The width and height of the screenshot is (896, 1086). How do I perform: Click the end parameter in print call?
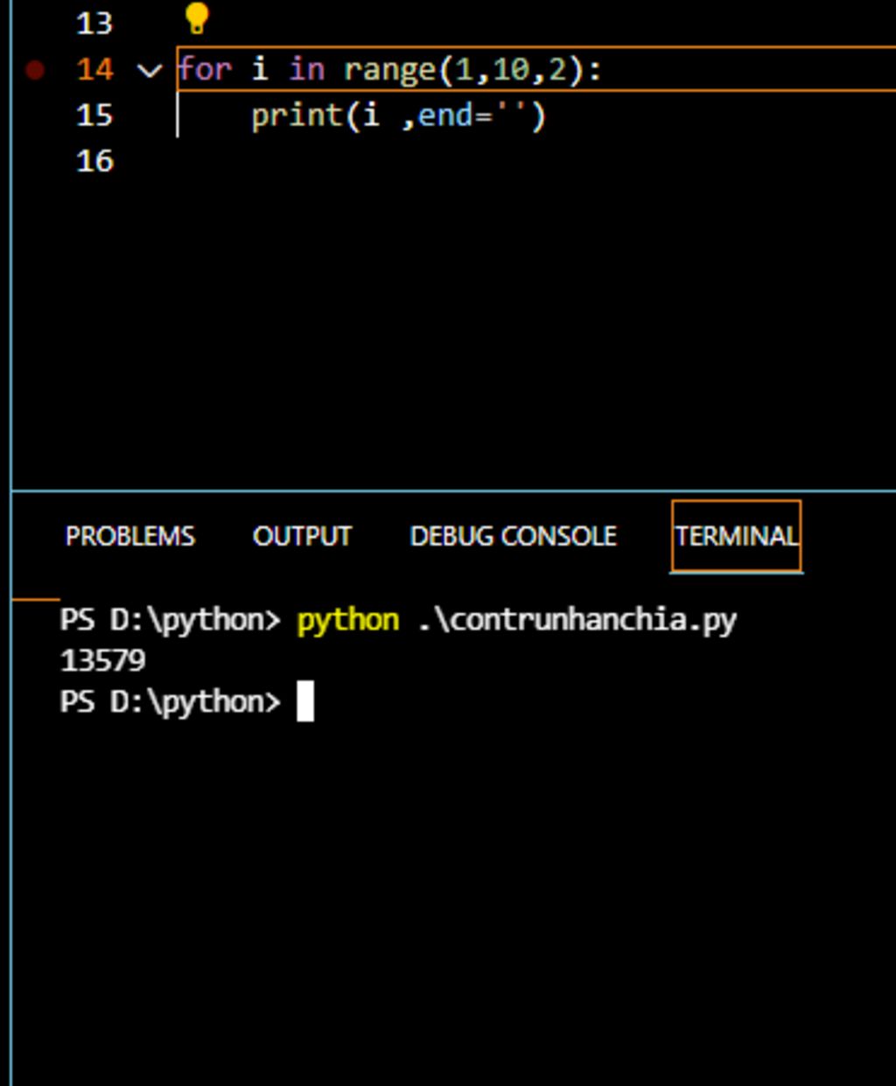pos(444,115)
